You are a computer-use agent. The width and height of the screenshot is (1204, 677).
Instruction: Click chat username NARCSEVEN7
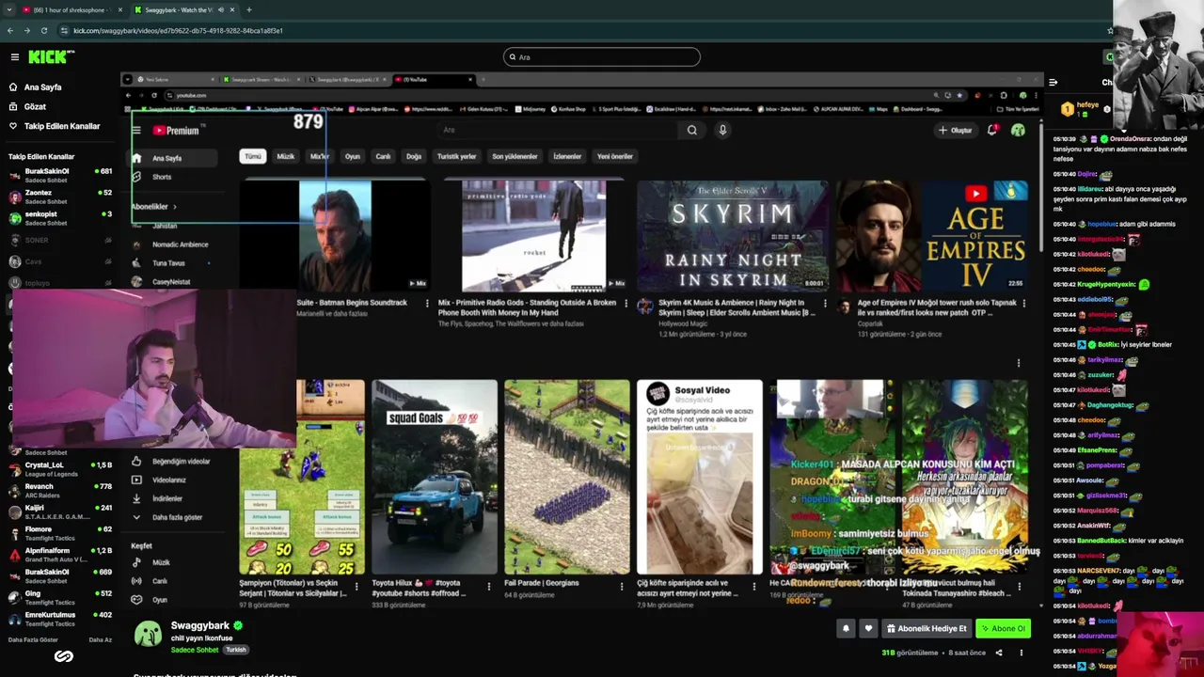pyautogui.click(x=1100, y=571)
